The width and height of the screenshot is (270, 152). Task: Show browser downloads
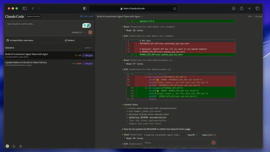(234, 8)
